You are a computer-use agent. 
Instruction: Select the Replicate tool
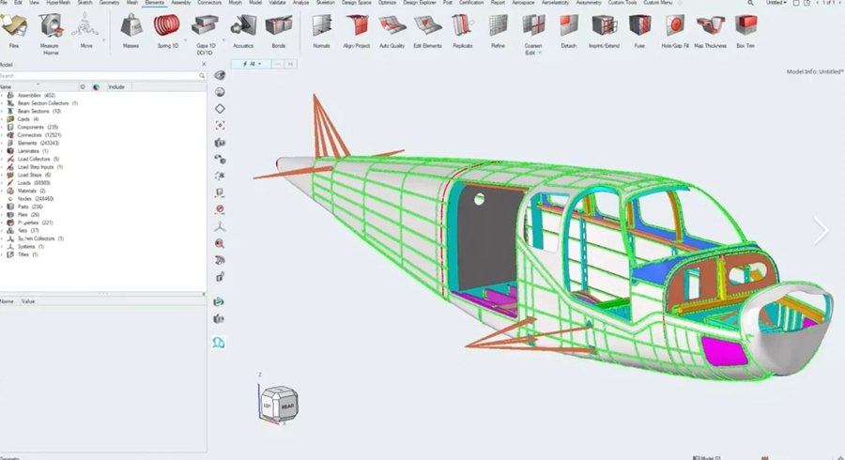462,32
